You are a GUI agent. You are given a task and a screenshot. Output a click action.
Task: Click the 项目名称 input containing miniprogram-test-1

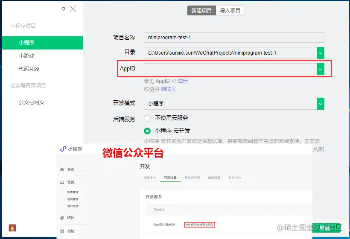coord(234,38)
